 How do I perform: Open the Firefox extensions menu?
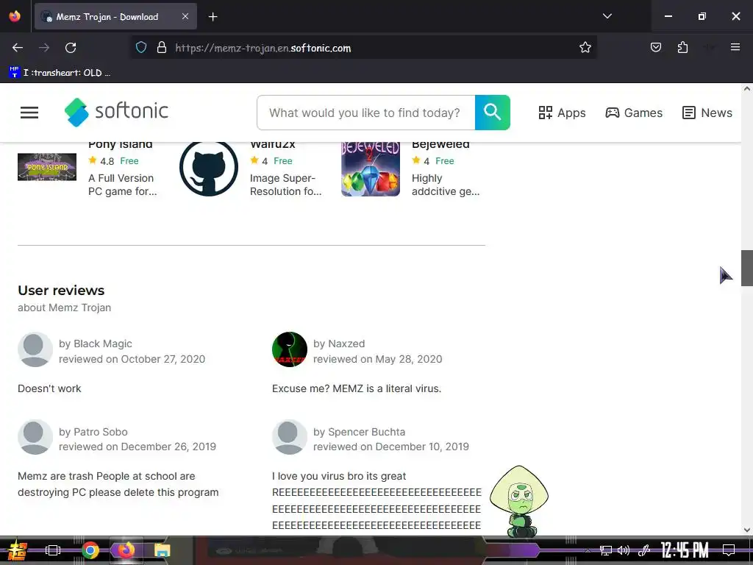pos(682,48)
